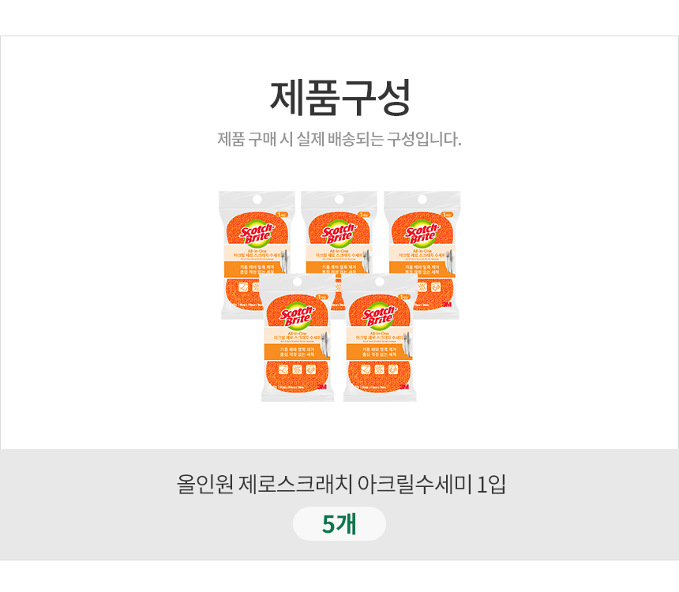Screen dimensions: 679x592
Task: Click hang hole of bottom-right package
Action: [x=381, y=281]
